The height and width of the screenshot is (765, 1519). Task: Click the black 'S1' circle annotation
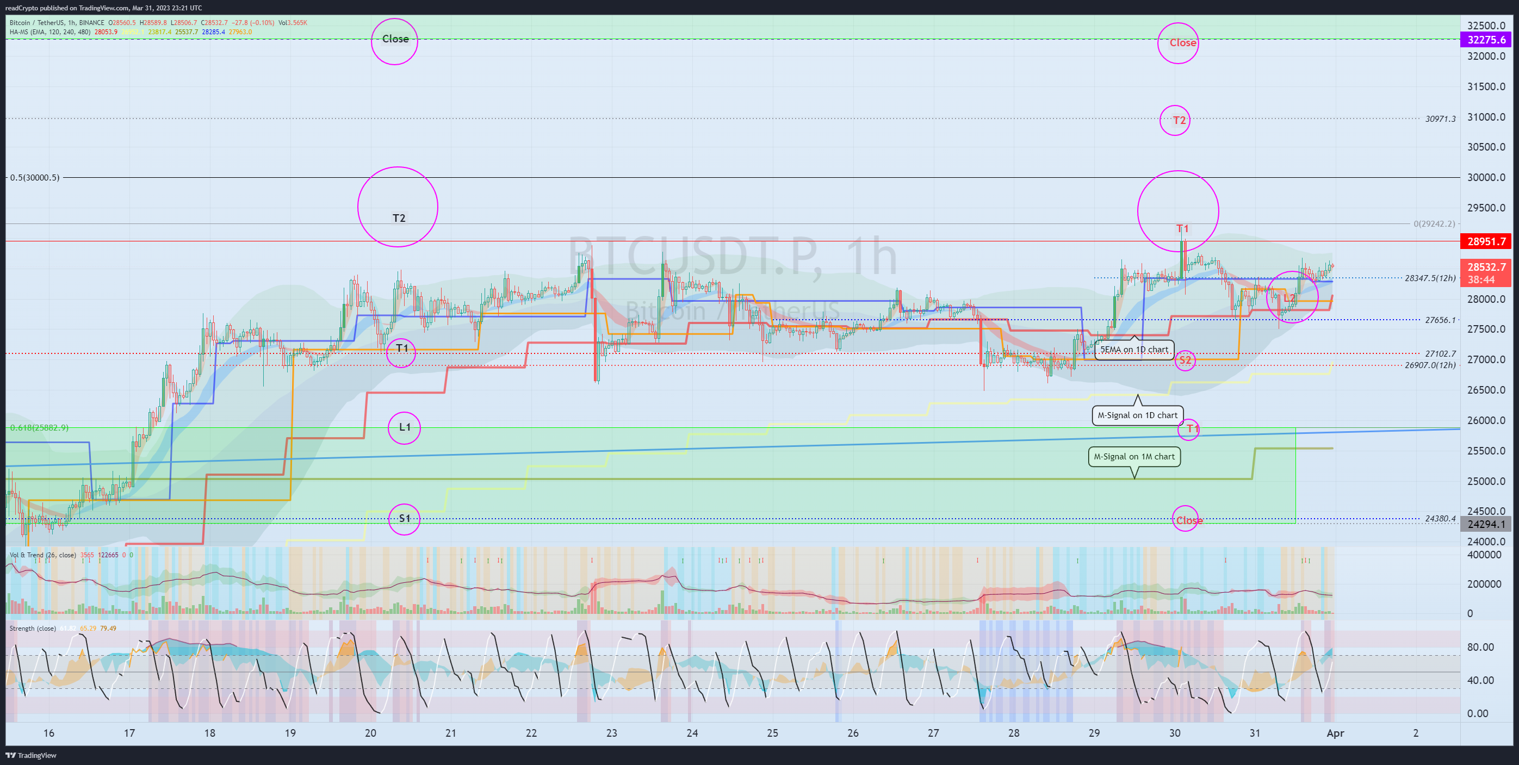tap(405, 519)
